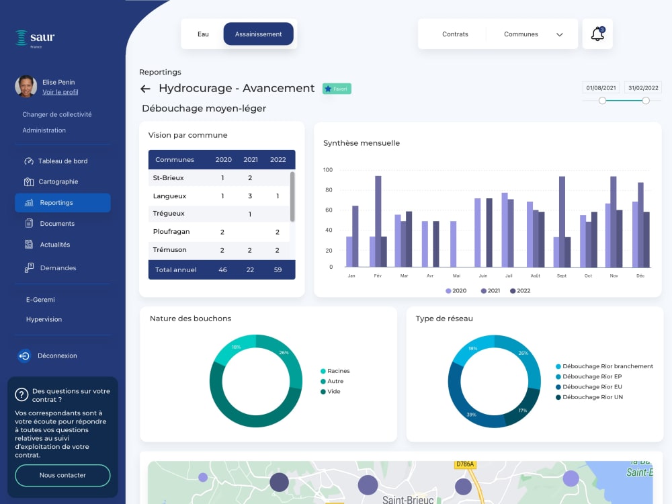The width and height of the screenshot is (672, 504).
Task: Toggle the Autre legend entry
Action: click(x=332, y=381)
